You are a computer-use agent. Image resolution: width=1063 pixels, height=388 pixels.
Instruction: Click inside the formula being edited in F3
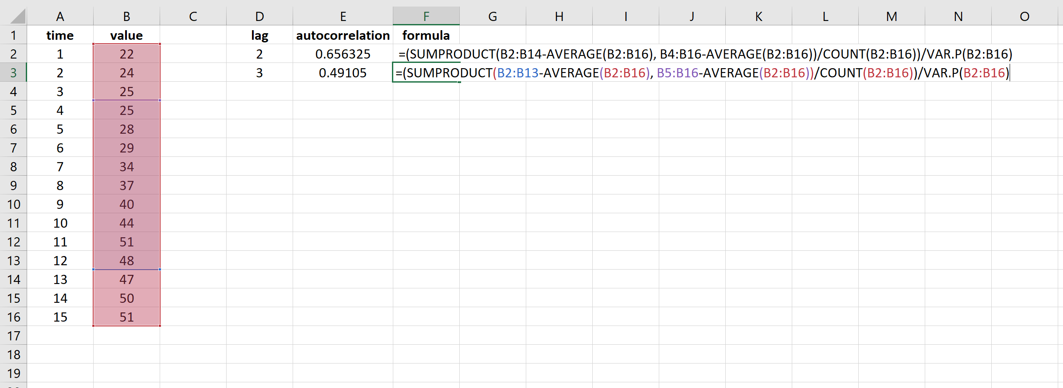point(702,73)
